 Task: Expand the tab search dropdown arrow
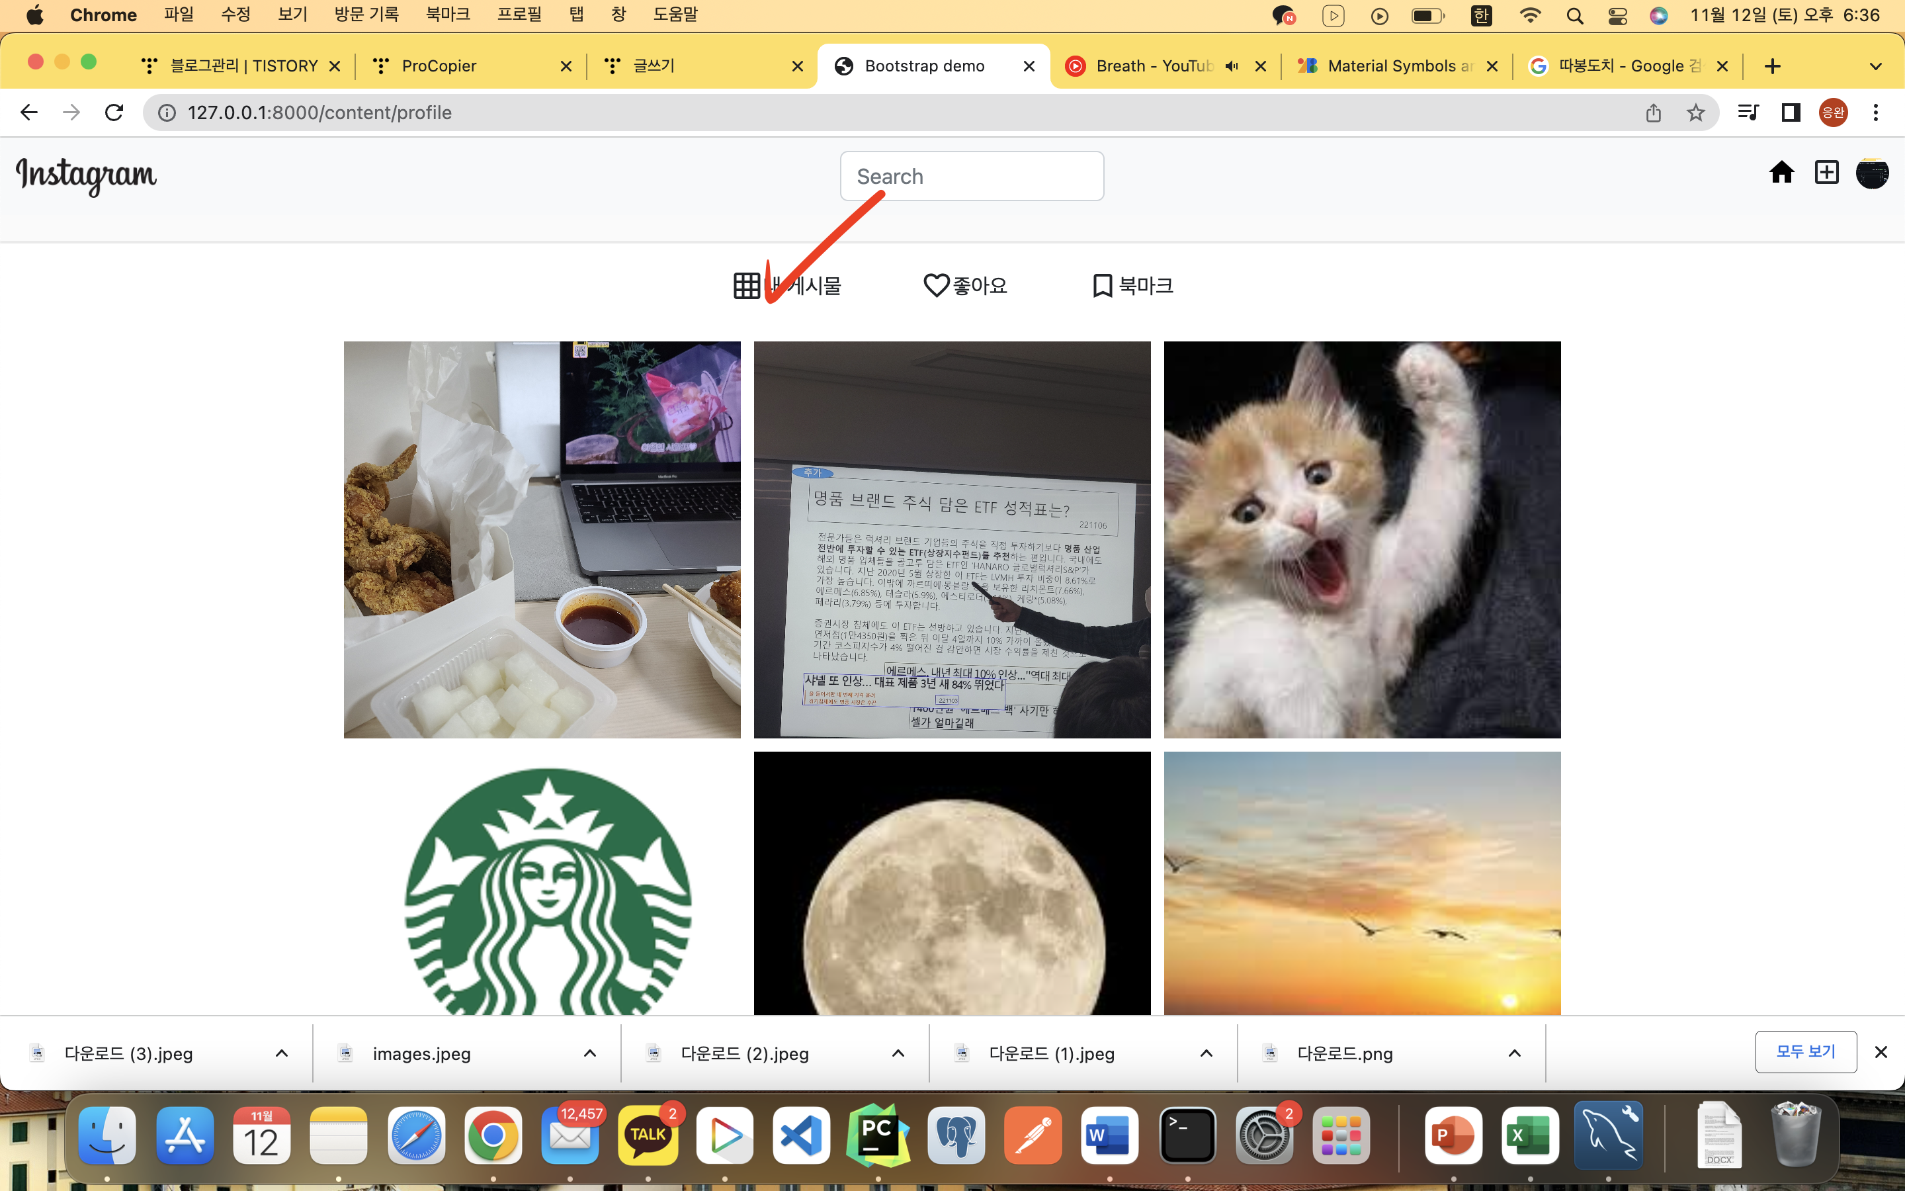tap(1876, 66)
